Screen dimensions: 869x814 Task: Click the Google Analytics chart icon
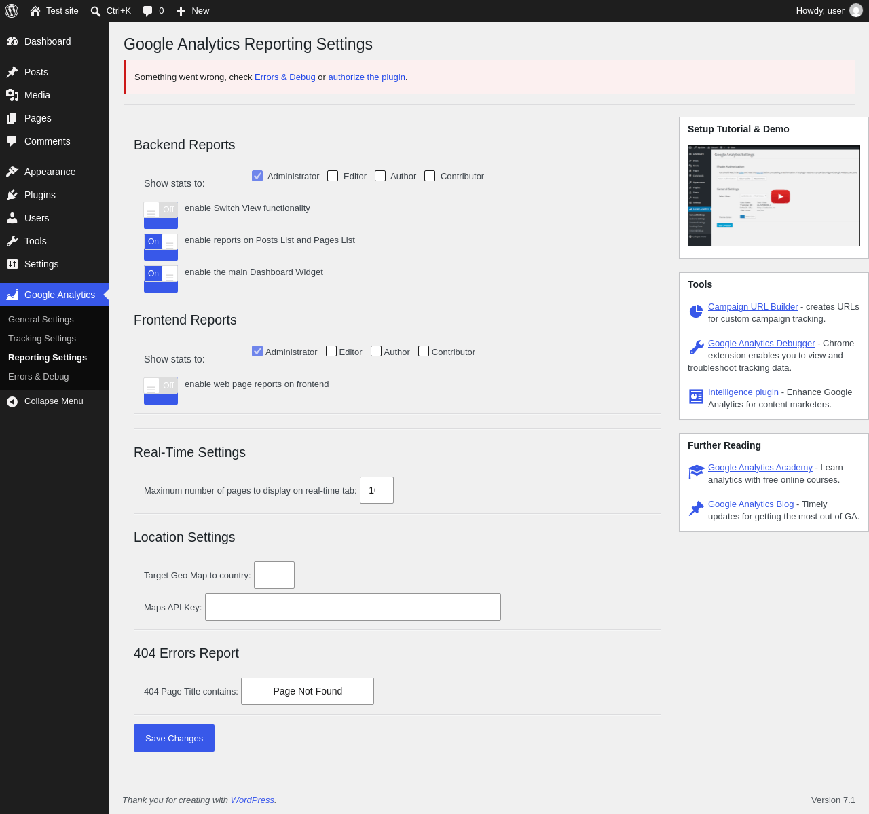pos(12,295)
